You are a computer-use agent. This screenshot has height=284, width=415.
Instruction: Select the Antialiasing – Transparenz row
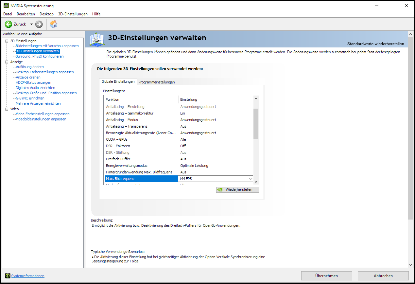click(179, 126)
